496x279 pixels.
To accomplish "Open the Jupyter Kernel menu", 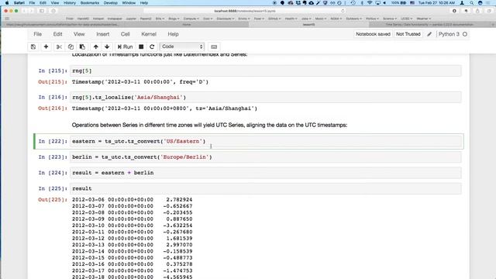I will 149,34.
